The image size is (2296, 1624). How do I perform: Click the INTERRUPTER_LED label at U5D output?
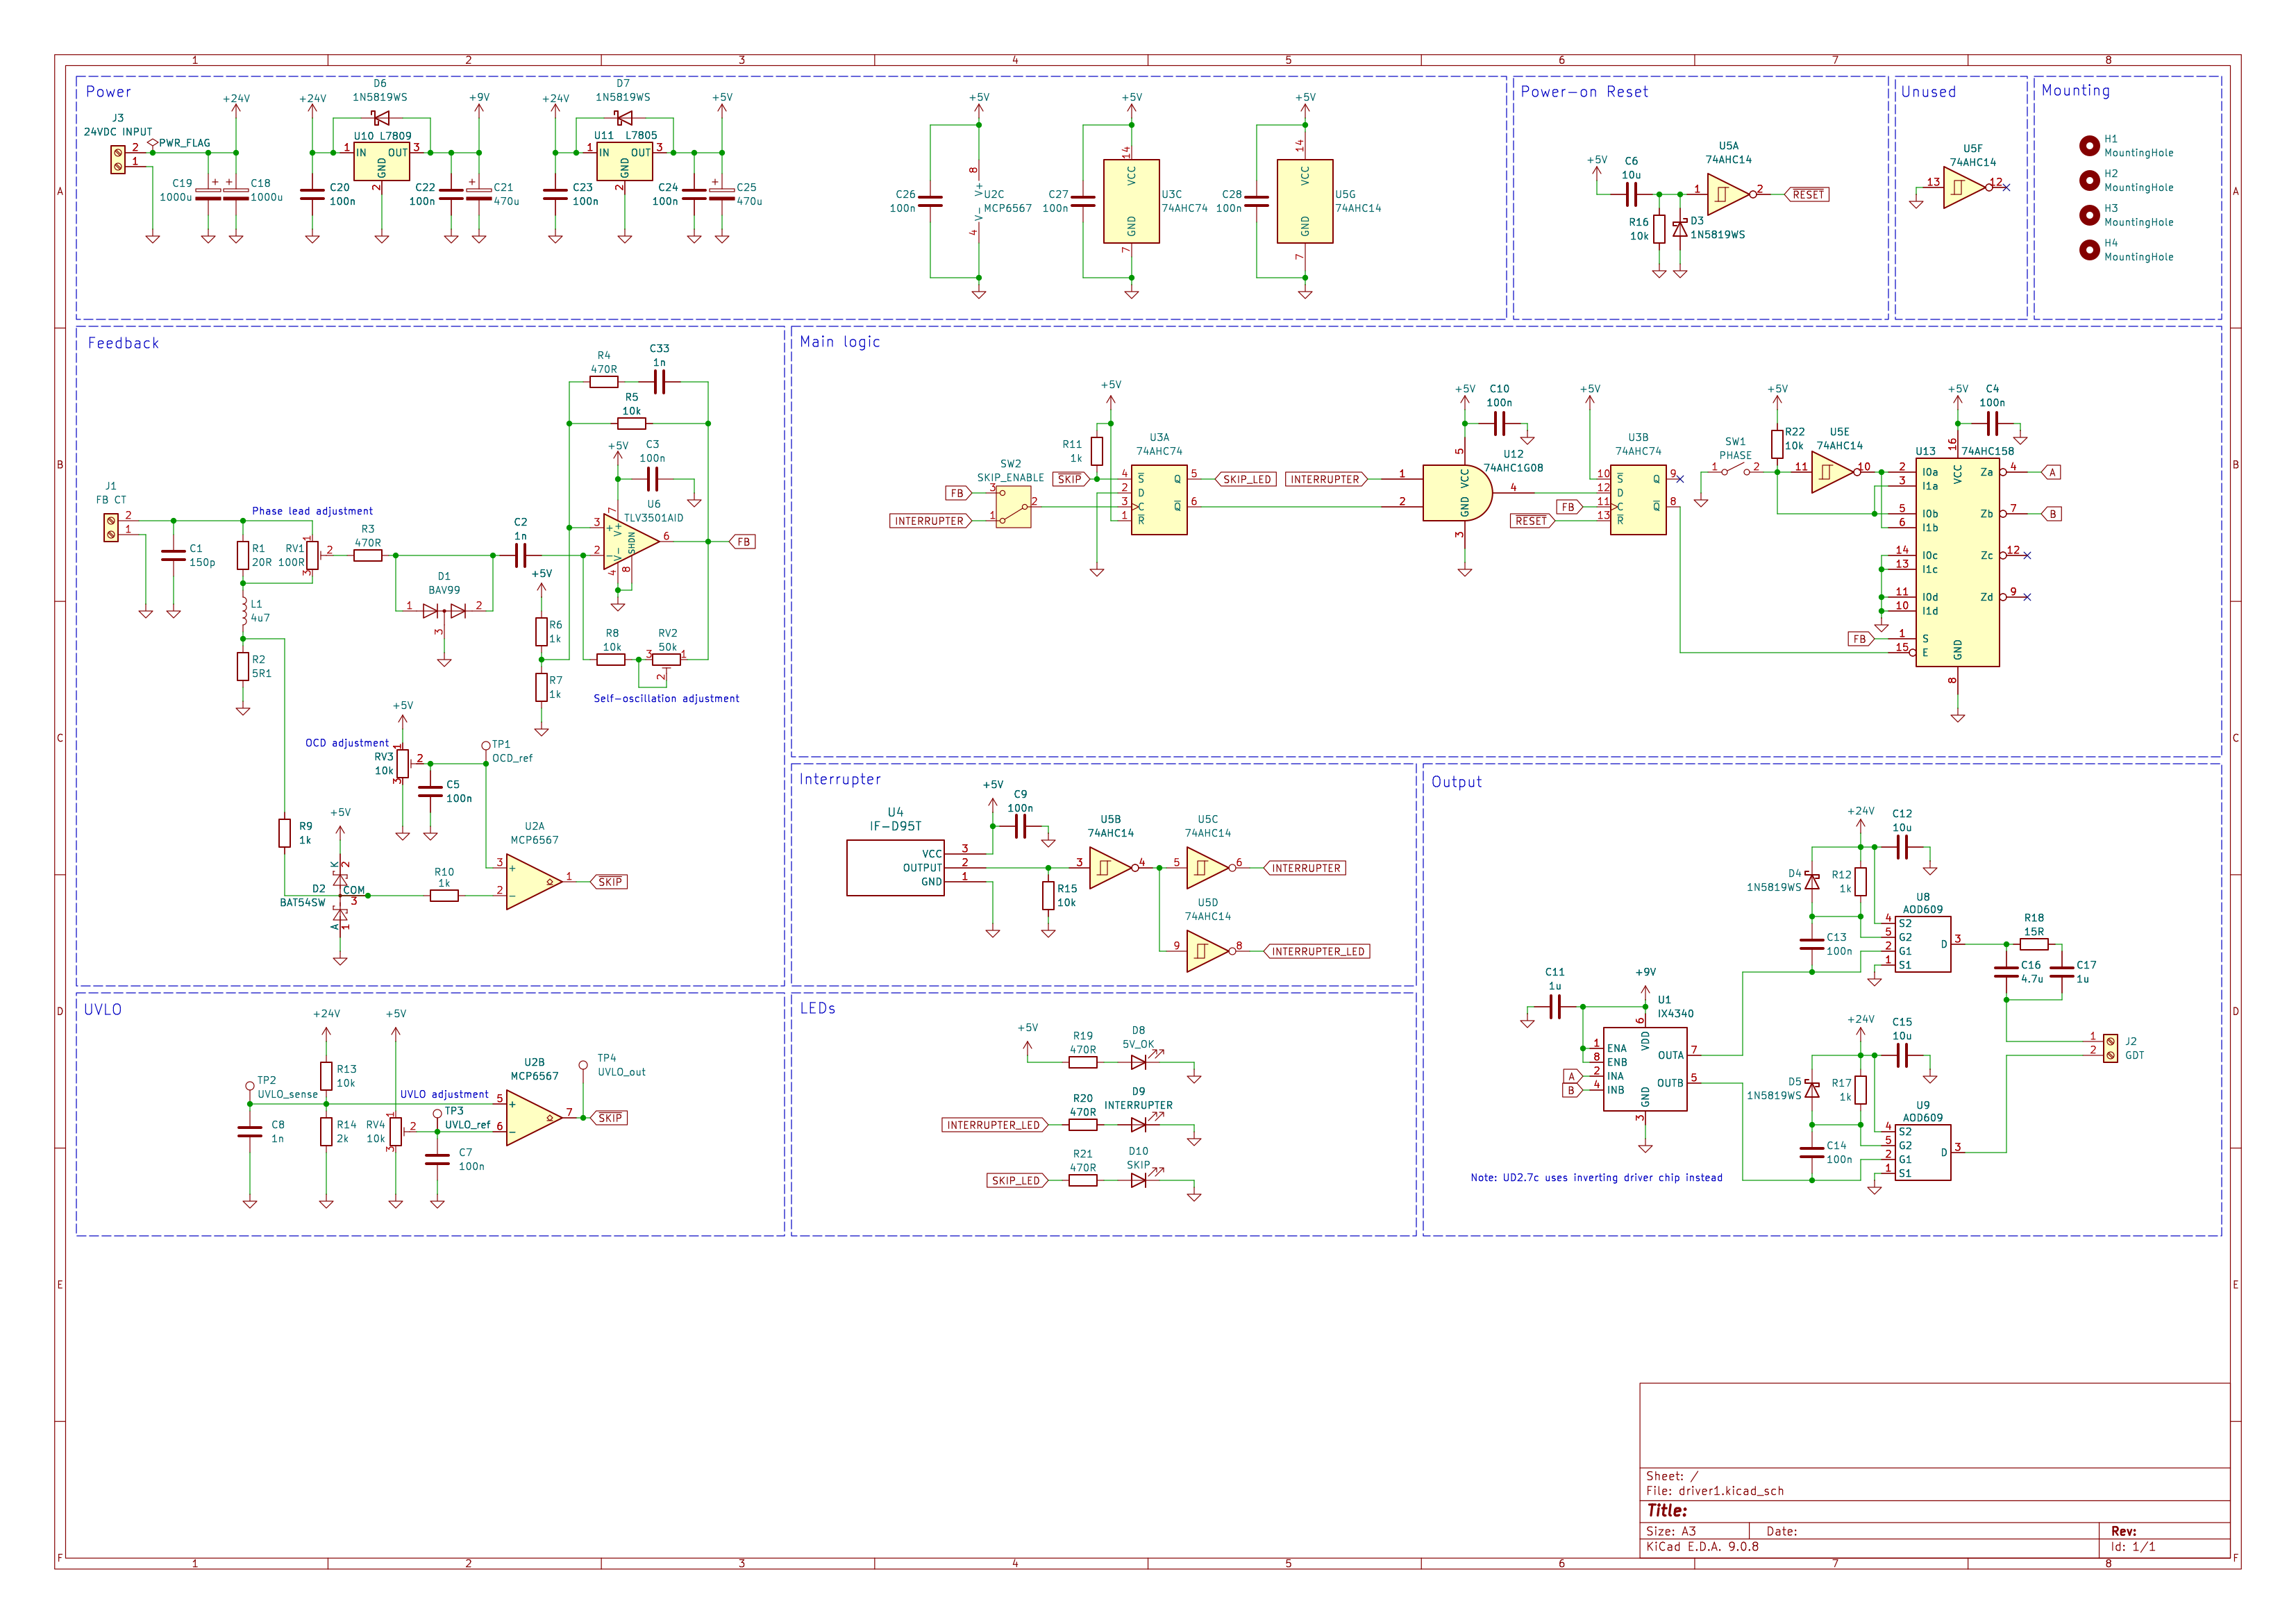coord(1317,952)
